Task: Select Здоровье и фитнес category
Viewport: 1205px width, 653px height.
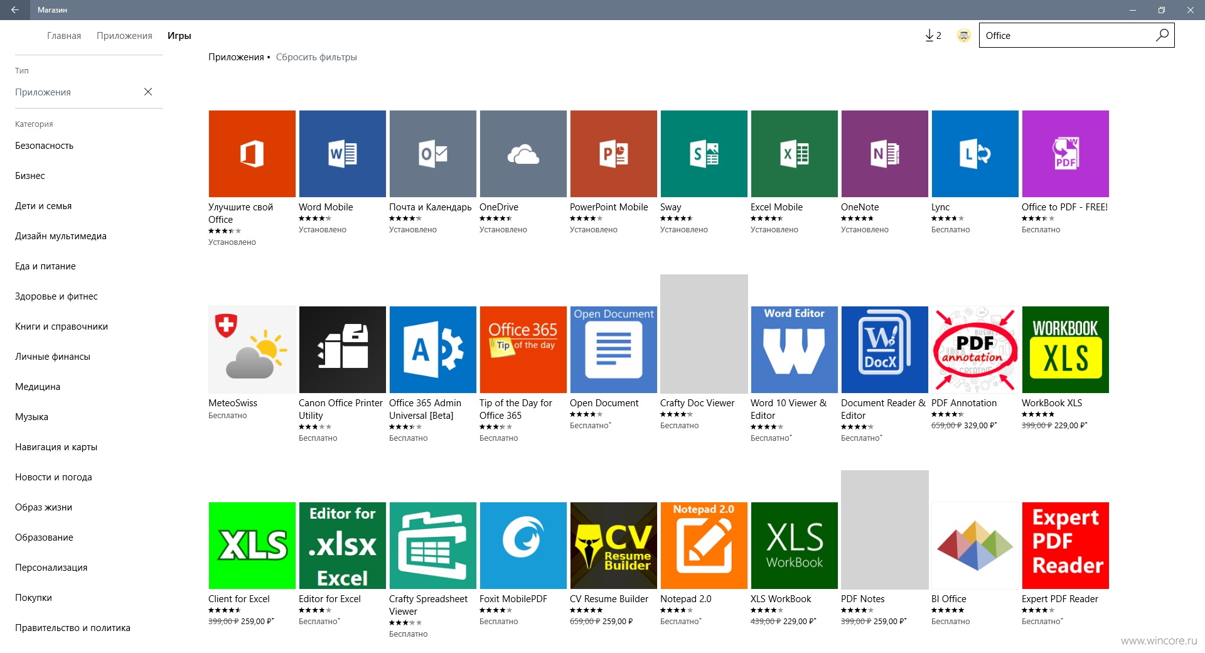Action: (x=56, y=296)
